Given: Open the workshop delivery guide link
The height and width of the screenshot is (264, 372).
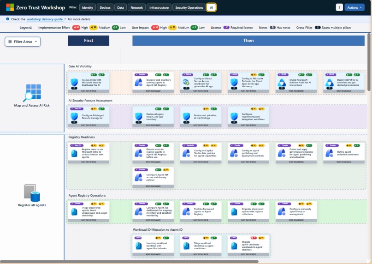Looking at the screenshot, I should coord(45,19).
